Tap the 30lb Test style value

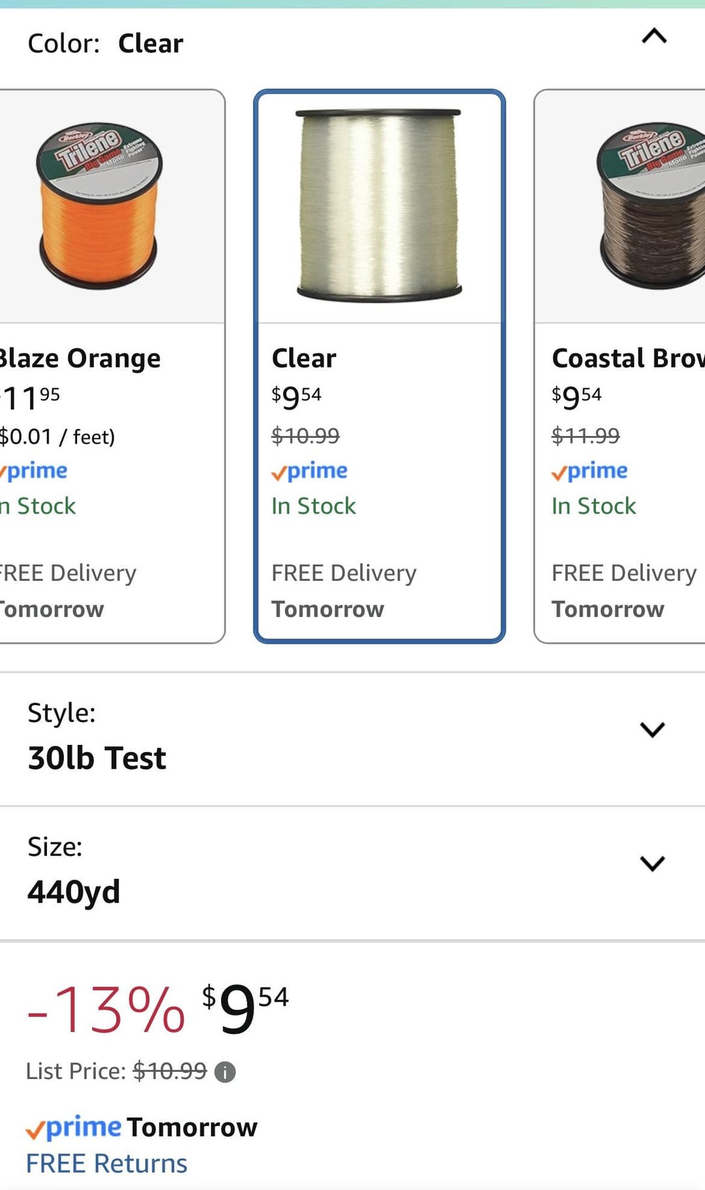[x=97, y=758]
